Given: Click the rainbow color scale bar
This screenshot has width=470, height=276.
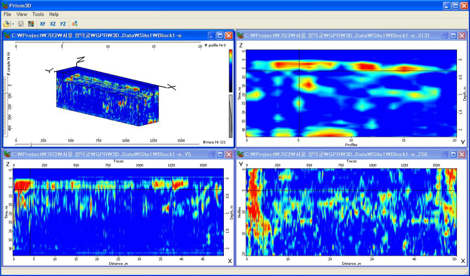Looking at the screenshot, I should click(231, 71).
